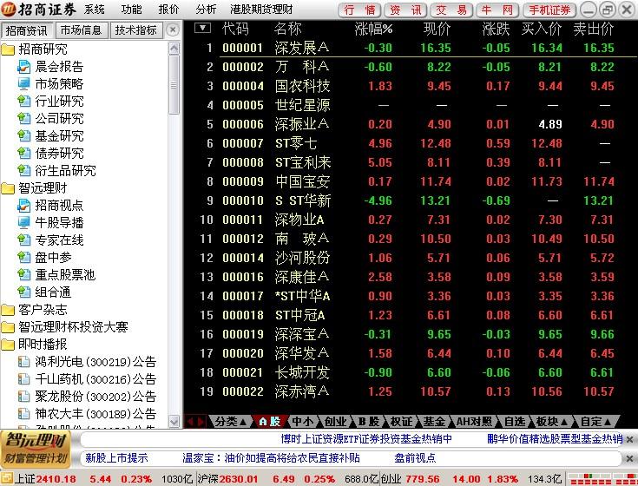Click the 资讯 news button
The image size is (638, 486).
(x=405, y=10)
